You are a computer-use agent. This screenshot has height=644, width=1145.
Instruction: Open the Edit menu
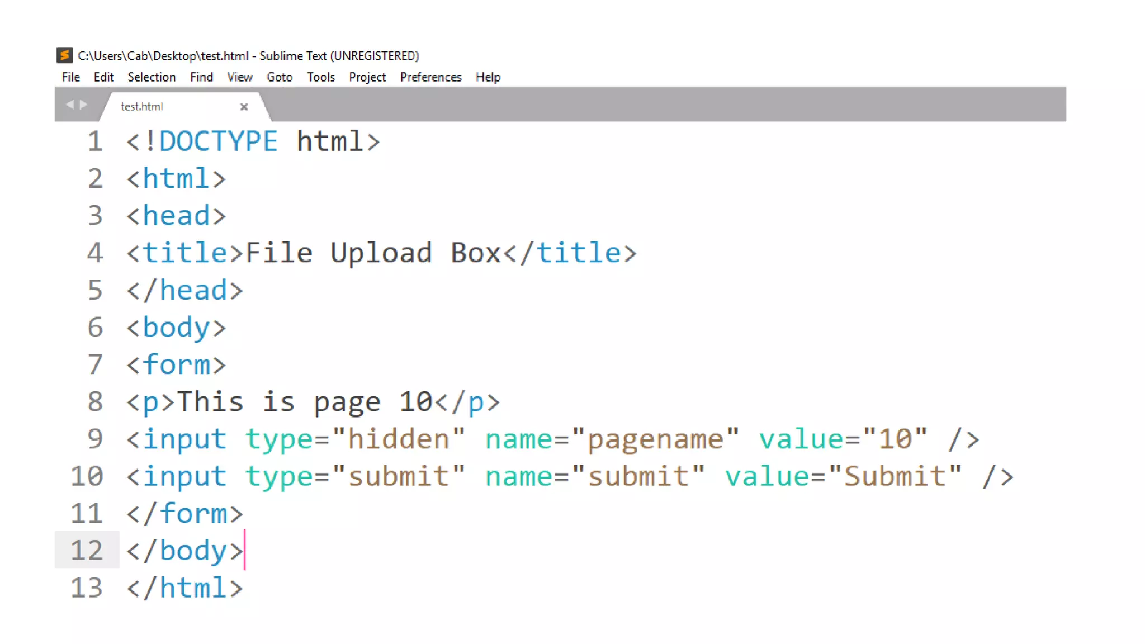click(x=104, y=77)
